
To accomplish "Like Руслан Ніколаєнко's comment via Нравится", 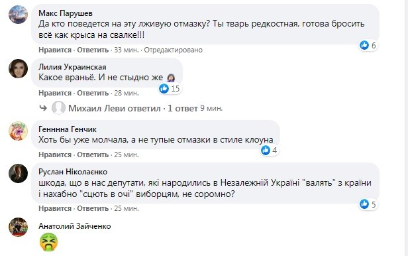I will [x=55, y=208].
